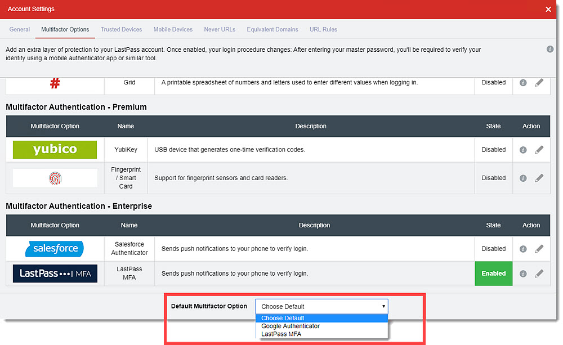
Task: Edit Salesforce Authenticator settings
Action: tap(539, 249)
